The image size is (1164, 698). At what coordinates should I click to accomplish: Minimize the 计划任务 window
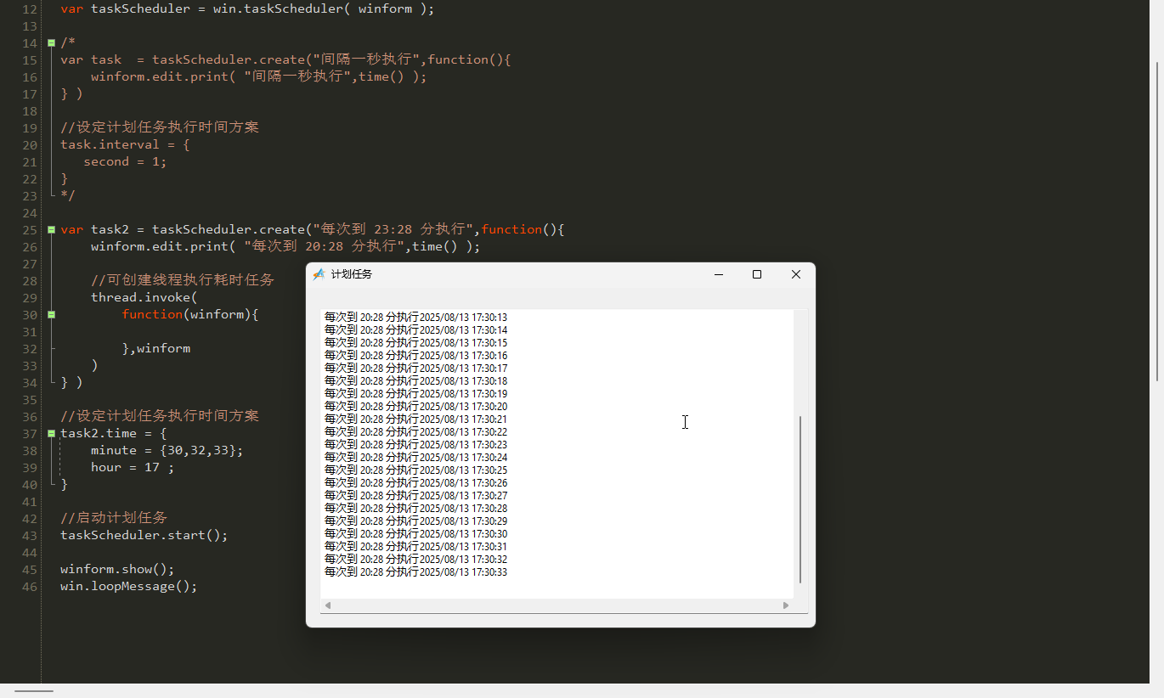pos(719,274)
